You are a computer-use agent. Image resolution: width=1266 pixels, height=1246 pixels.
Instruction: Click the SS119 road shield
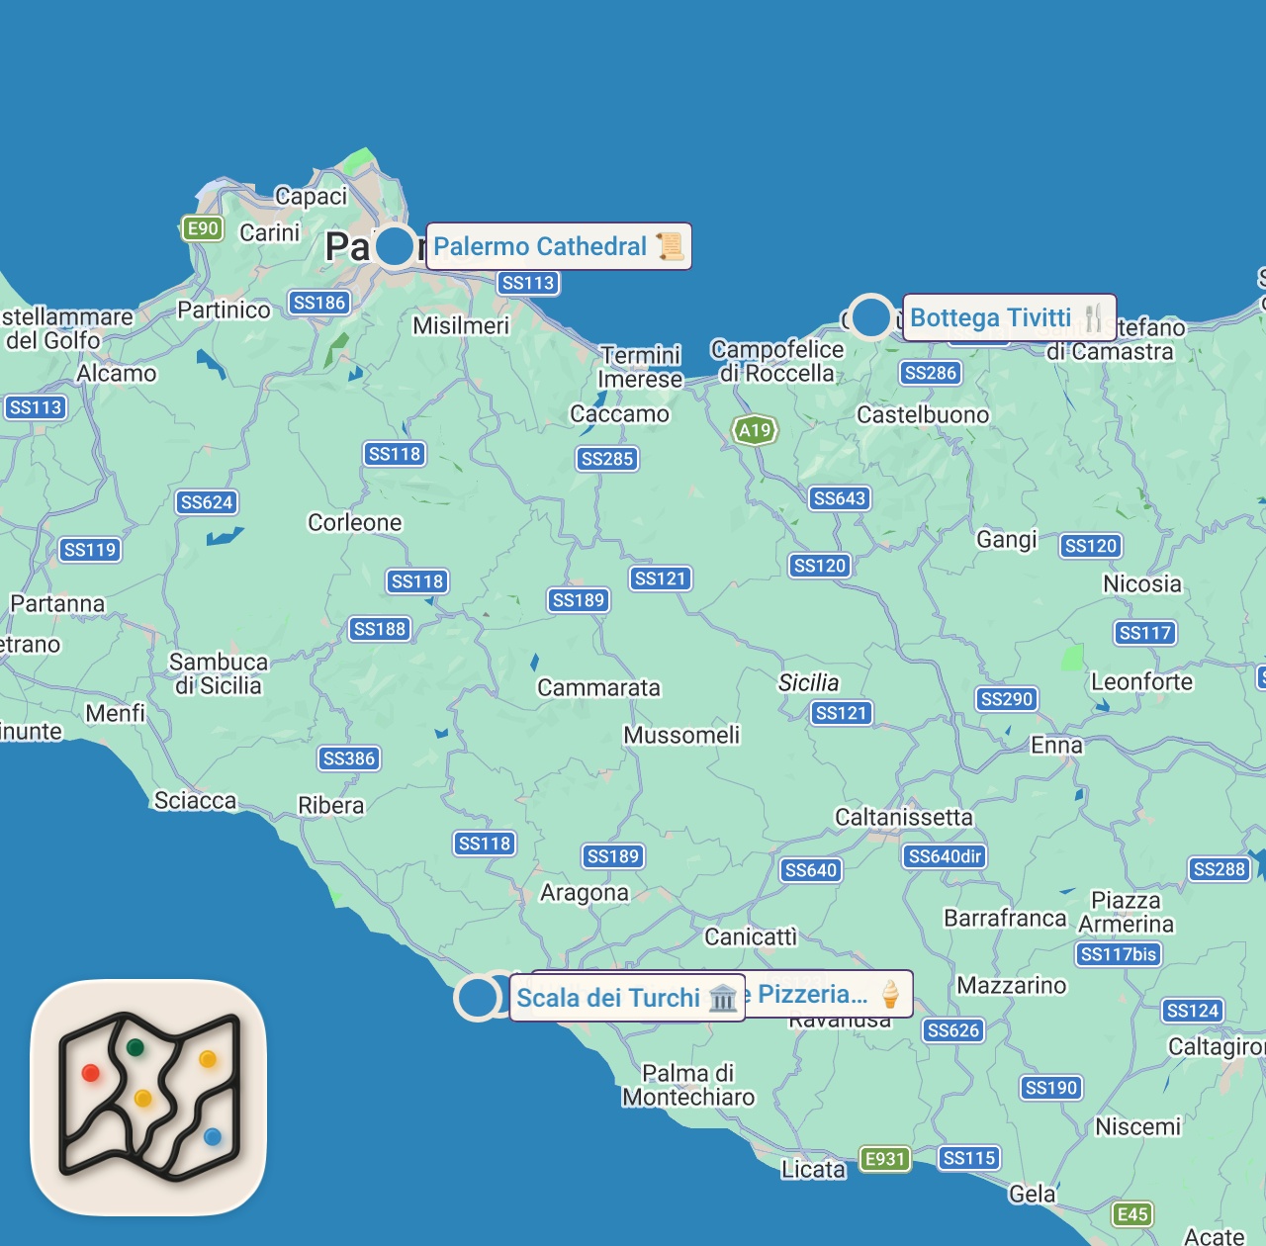pos(90,550)
